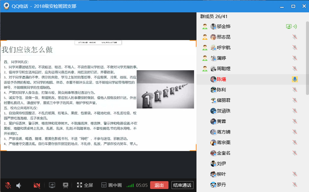The image size is (309, 192).
Task: Turn on the camera
Action: point(37,185)
